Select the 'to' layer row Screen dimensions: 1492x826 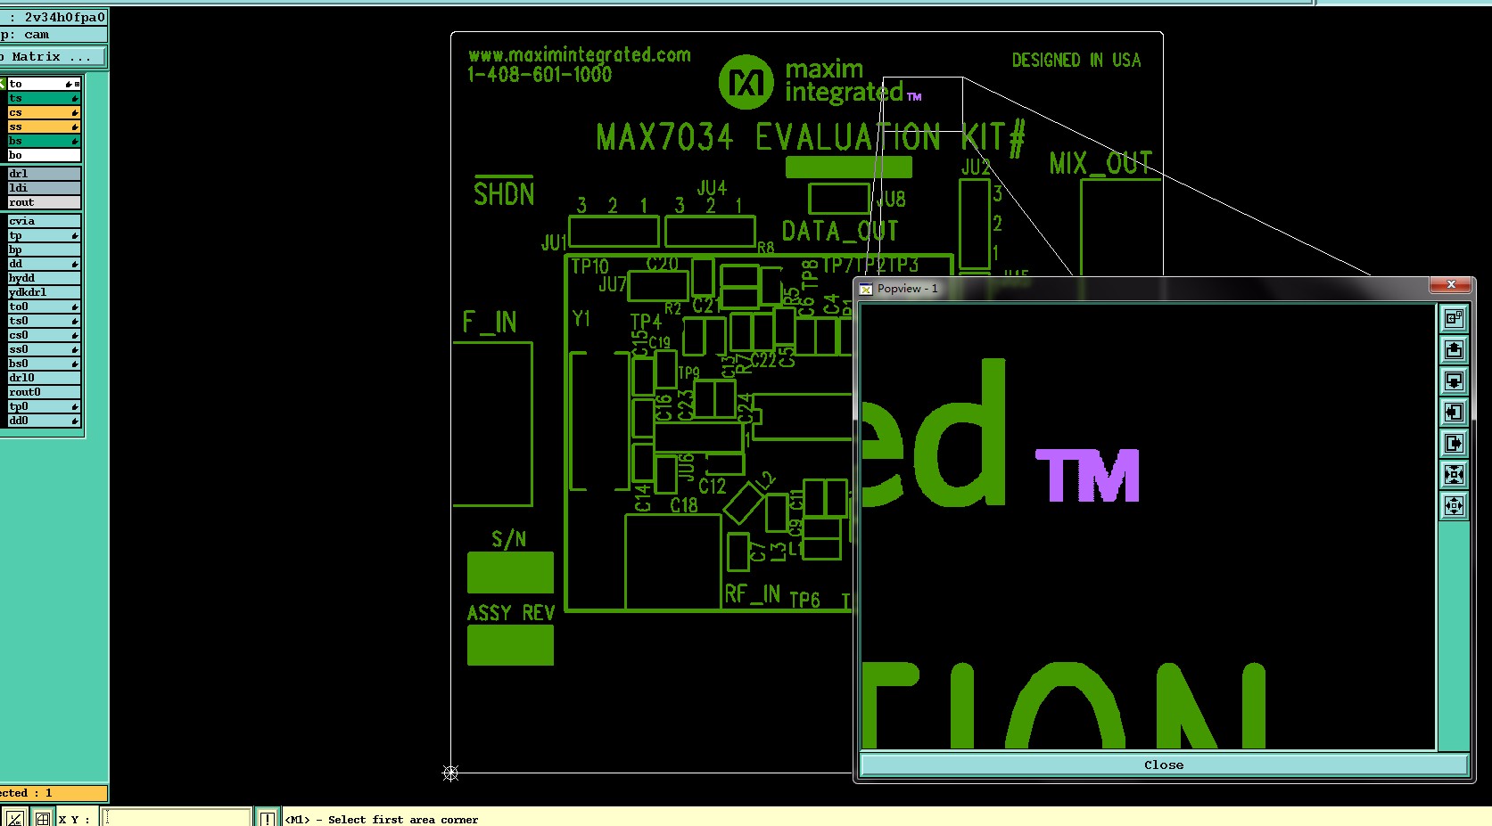coord(44,84)
